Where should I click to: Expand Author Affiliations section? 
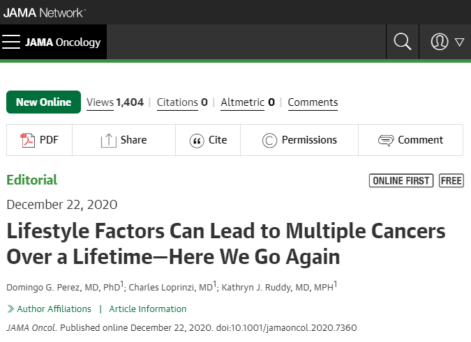point(49,309)
